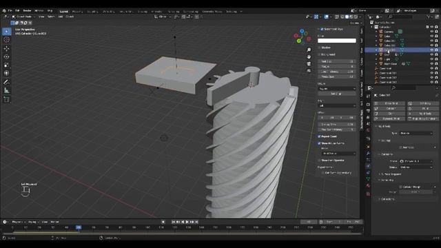Click the Display Time slider field
This screenshot has height=248, width=441.
(337, 124)
